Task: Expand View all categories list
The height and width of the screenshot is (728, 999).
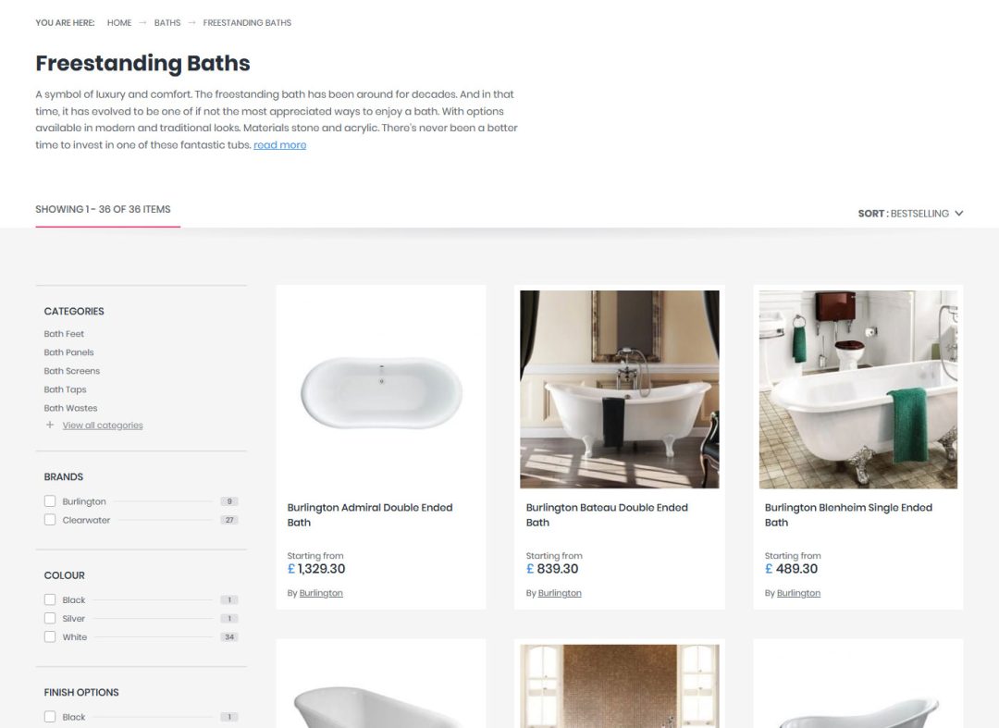Action: (x=103, y=426)
